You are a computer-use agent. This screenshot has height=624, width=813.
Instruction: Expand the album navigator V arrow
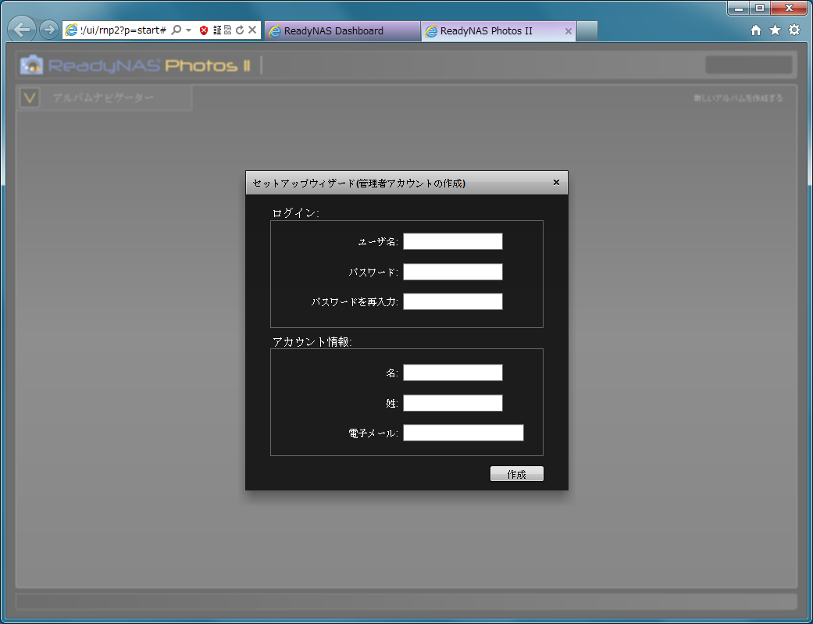click(x=30, y=98)
